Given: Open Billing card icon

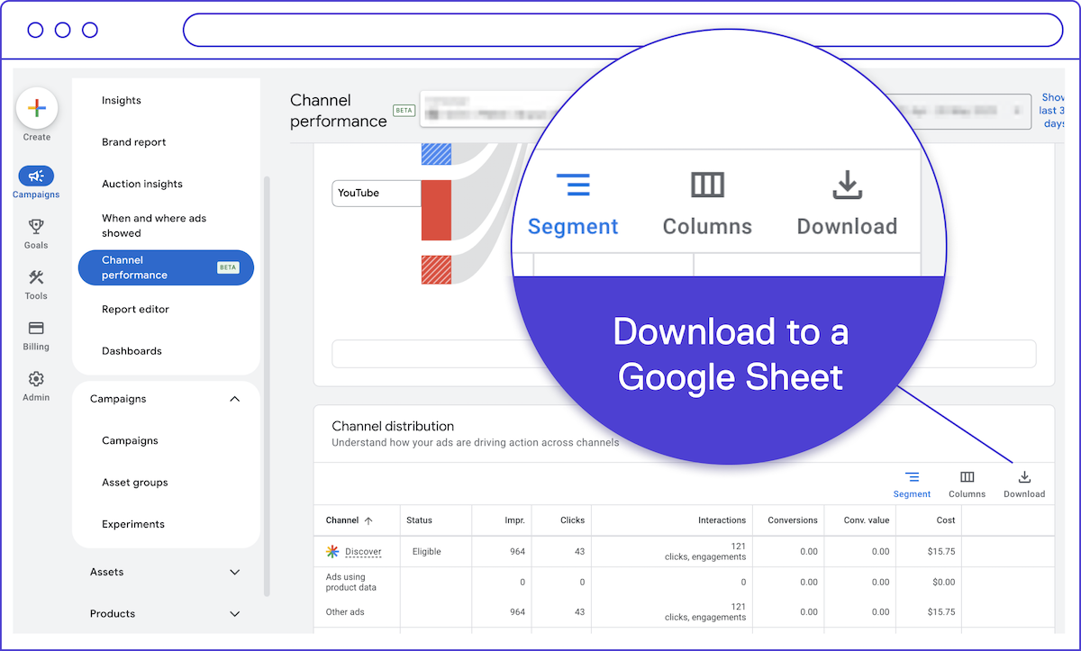Looking at the screenshot, I should [36, 329].
